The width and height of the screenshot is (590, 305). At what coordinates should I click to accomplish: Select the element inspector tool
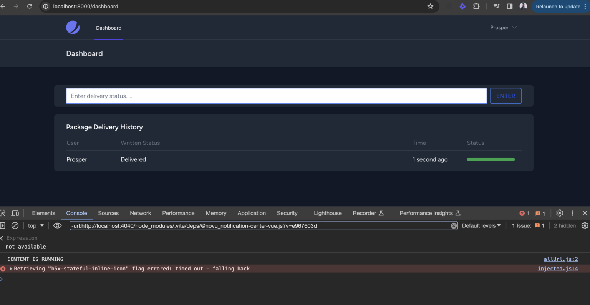click(x=3, y=213)
